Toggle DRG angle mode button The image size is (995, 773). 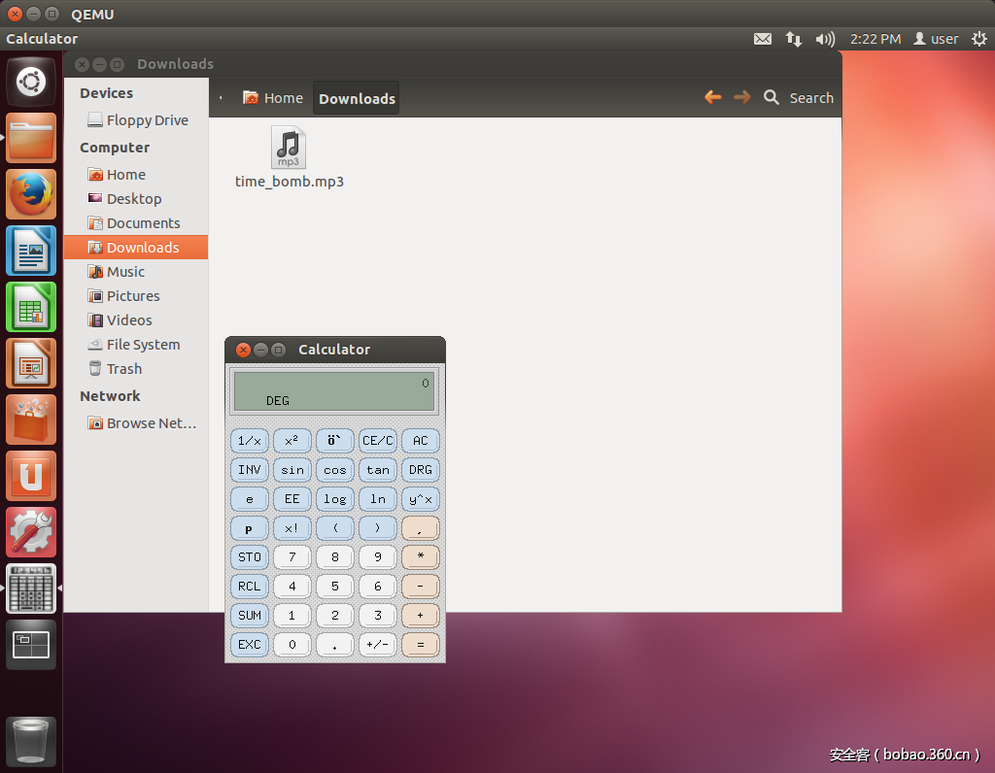[x=420, y=470]
